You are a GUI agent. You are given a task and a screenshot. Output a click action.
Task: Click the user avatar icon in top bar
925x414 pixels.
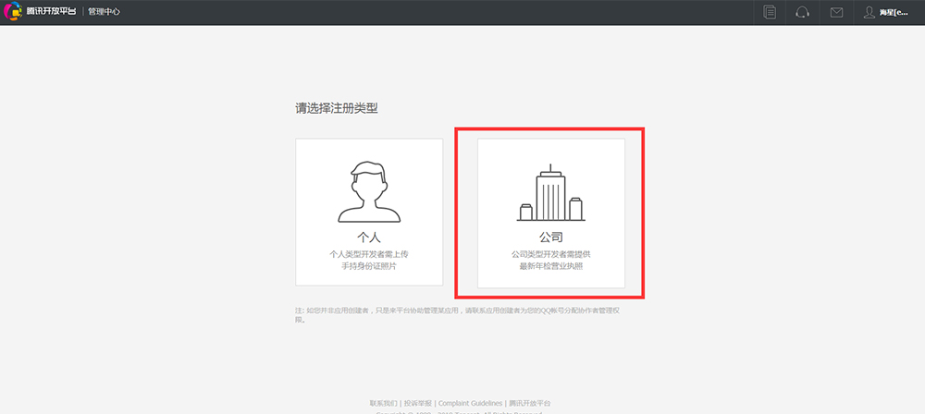869,12
